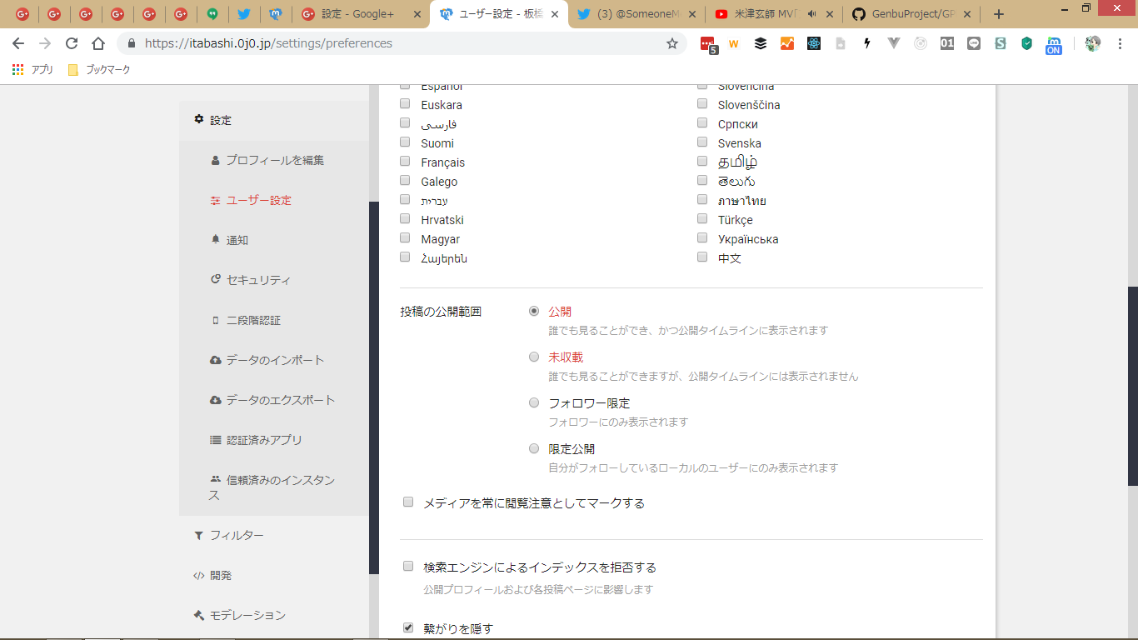Open the ブックマーク bookmarks folder

pos(99,70)
